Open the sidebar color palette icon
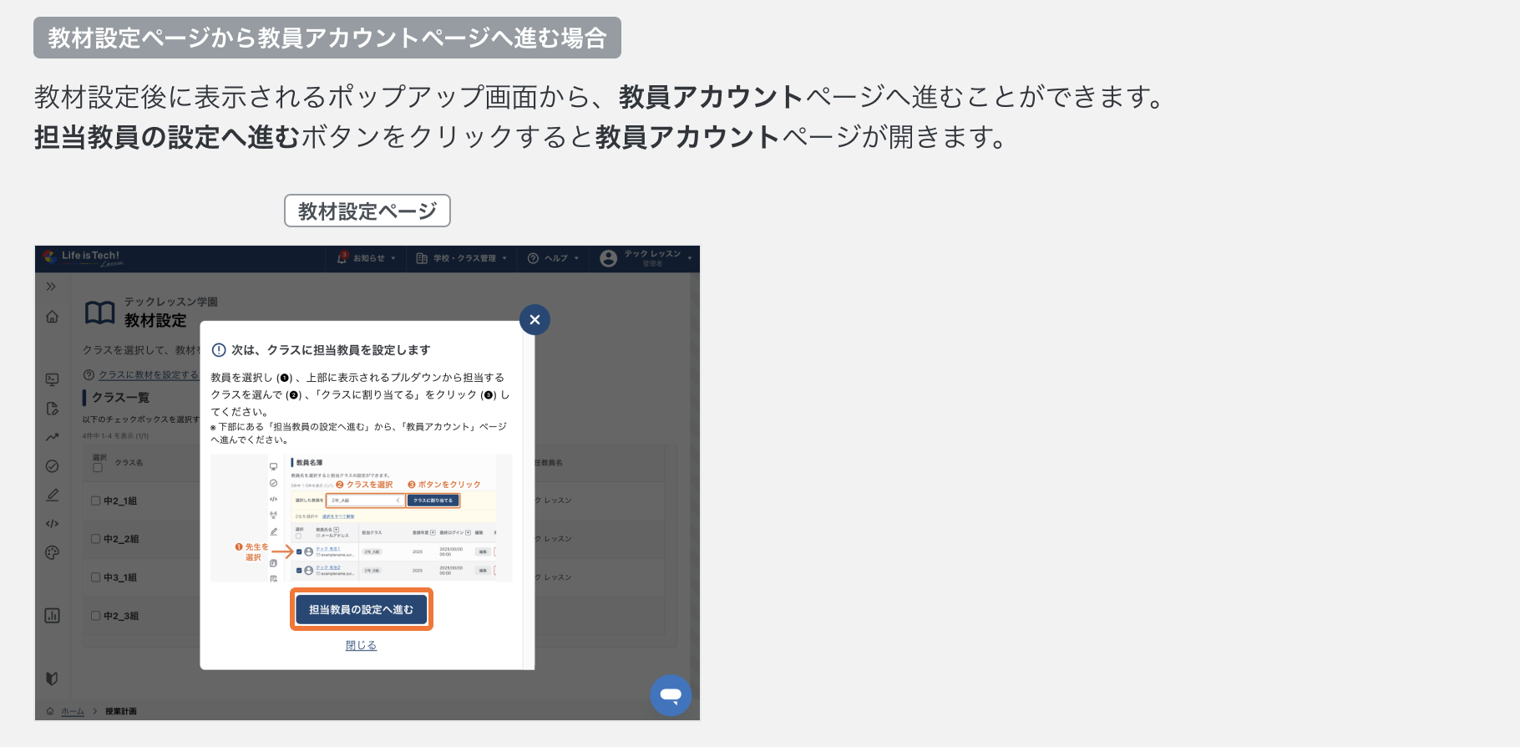Image resolution: width=1520 pixels, height=747 pixels. 52,552
